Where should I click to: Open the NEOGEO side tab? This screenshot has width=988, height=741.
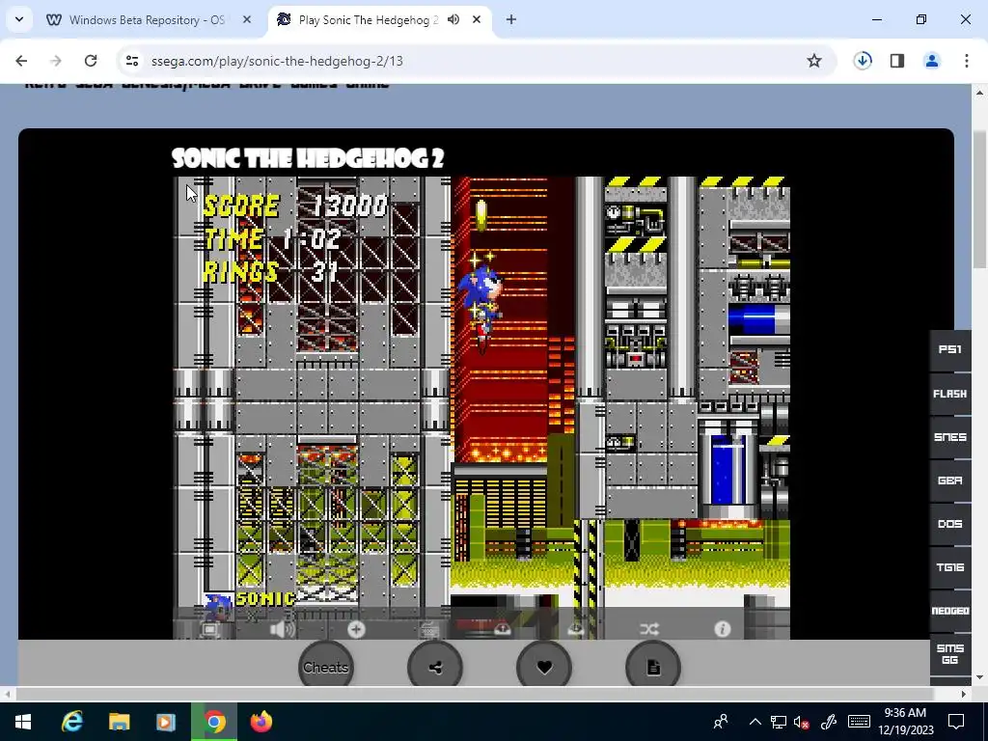[x=950, y=611]
